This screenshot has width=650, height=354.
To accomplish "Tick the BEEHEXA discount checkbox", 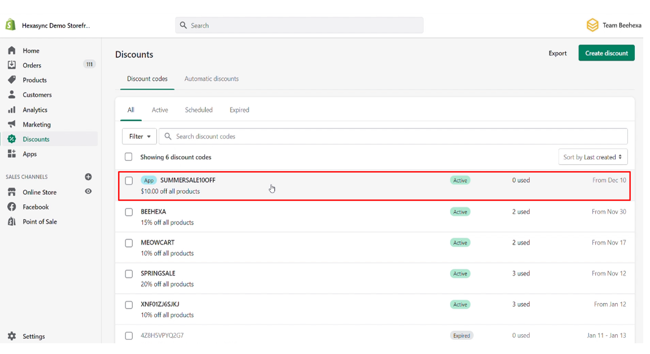I will 129,212.
